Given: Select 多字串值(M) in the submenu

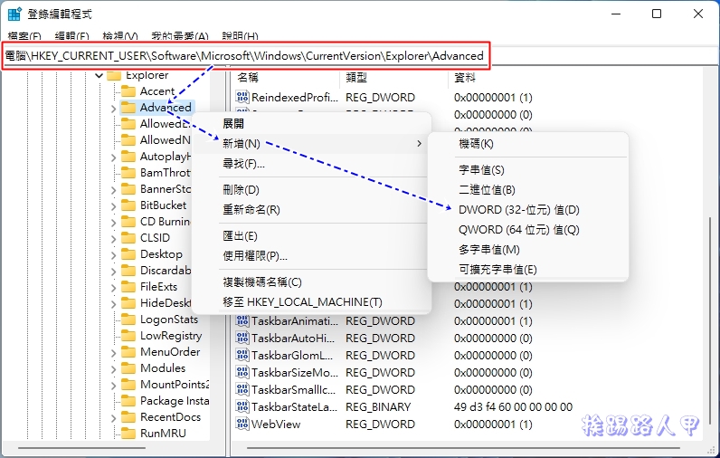Looking at the screenshot, I should tap(528, 250).
